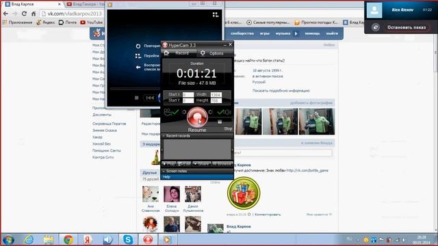The image size is (438, 246).
Task: Open the Самые популярные bookmark
Action: (x=268, y=23)
